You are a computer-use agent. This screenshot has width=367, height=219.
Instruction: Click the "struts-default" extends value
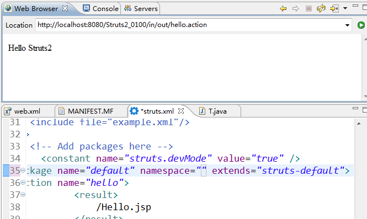click(301, 171)
